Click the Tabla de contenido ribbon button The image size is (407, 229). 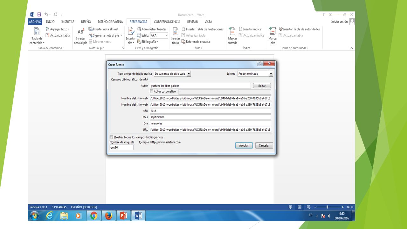tap(37, 36)
